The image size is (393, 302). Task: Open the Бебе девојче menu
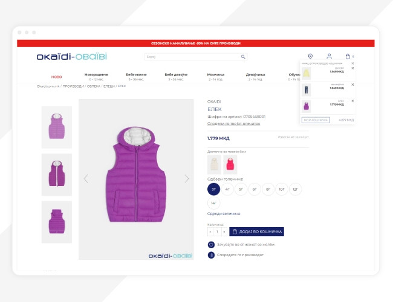coord(176,77)
